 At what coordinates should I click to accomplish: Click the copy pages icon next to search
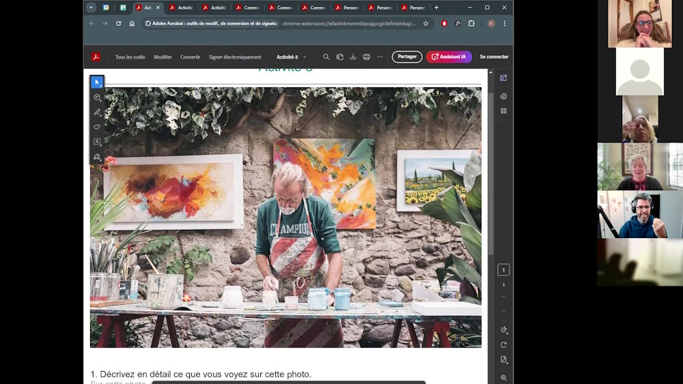tap(339, 57)
